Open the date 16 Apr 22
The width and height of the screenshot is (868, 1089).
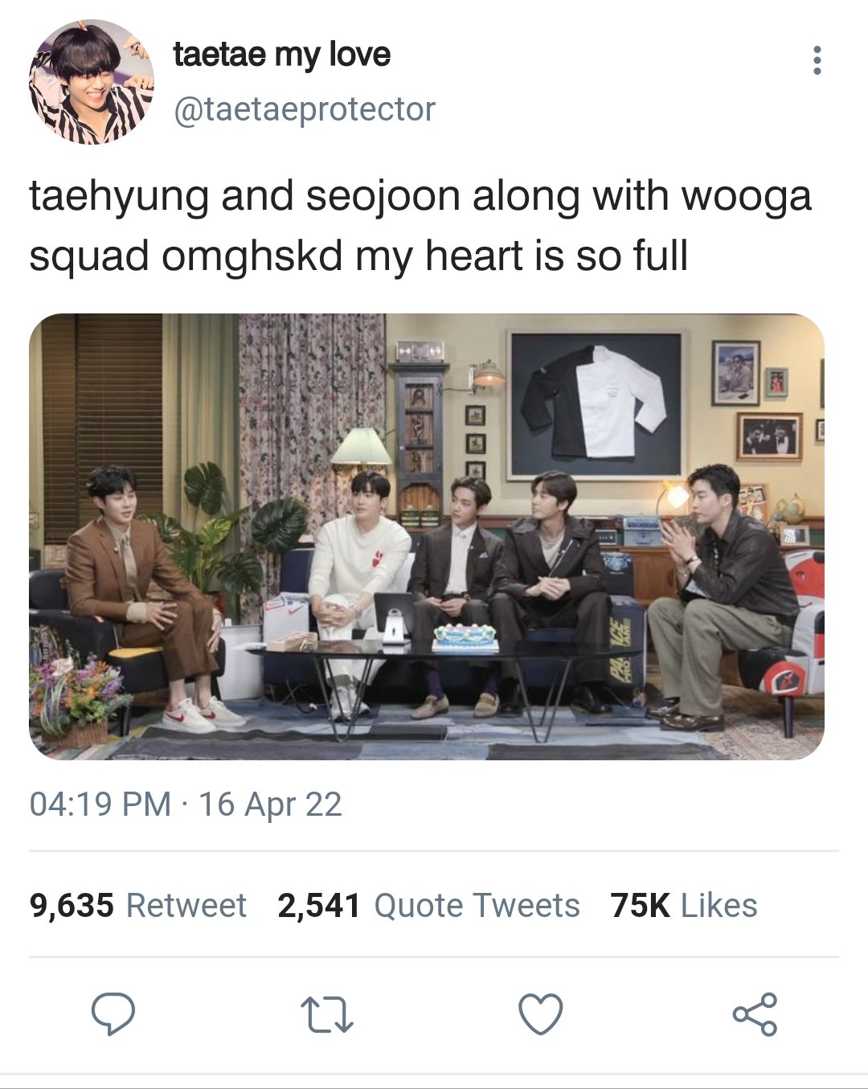click(x=270, y=804)
